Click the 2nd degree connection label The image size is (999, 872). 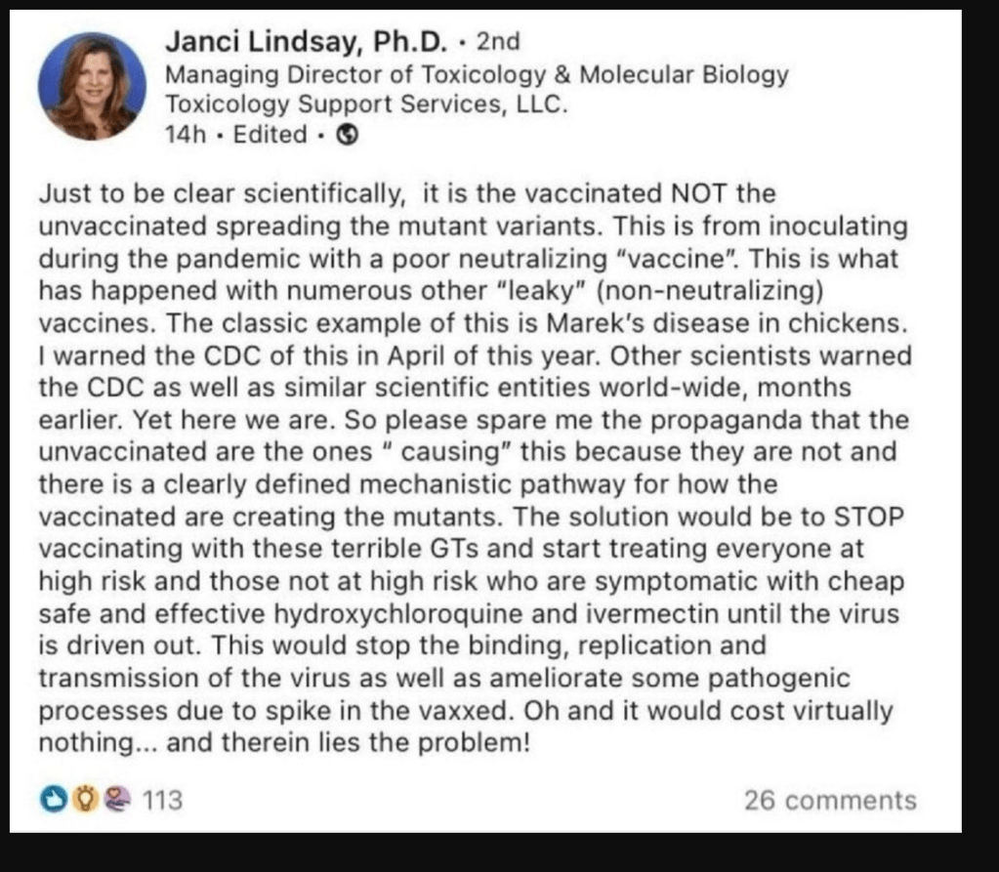(496, 42)
